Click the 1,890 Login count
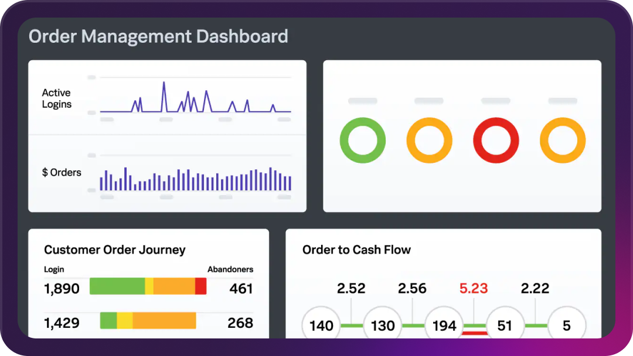Image resolution: width=633 pixels, height=356 pixels. point(61,288)
